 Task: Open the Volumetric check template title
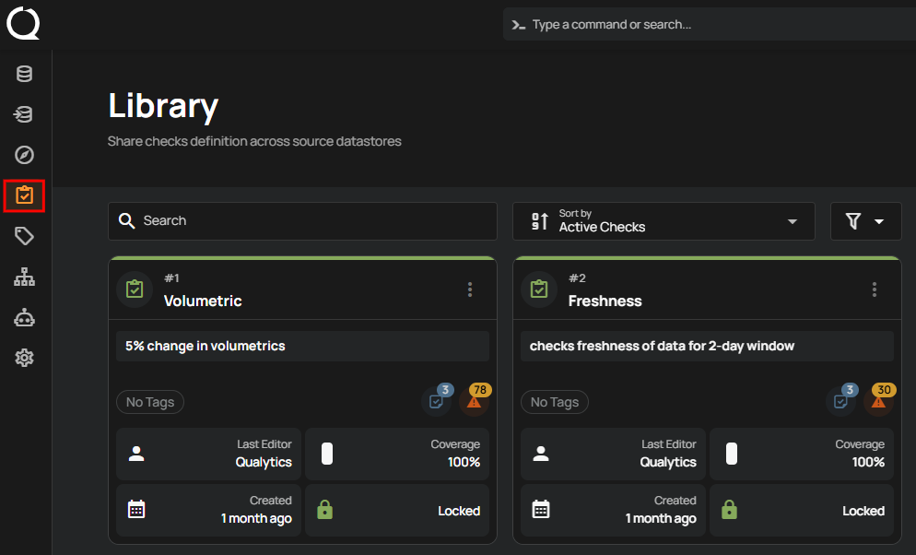(203, 301)
